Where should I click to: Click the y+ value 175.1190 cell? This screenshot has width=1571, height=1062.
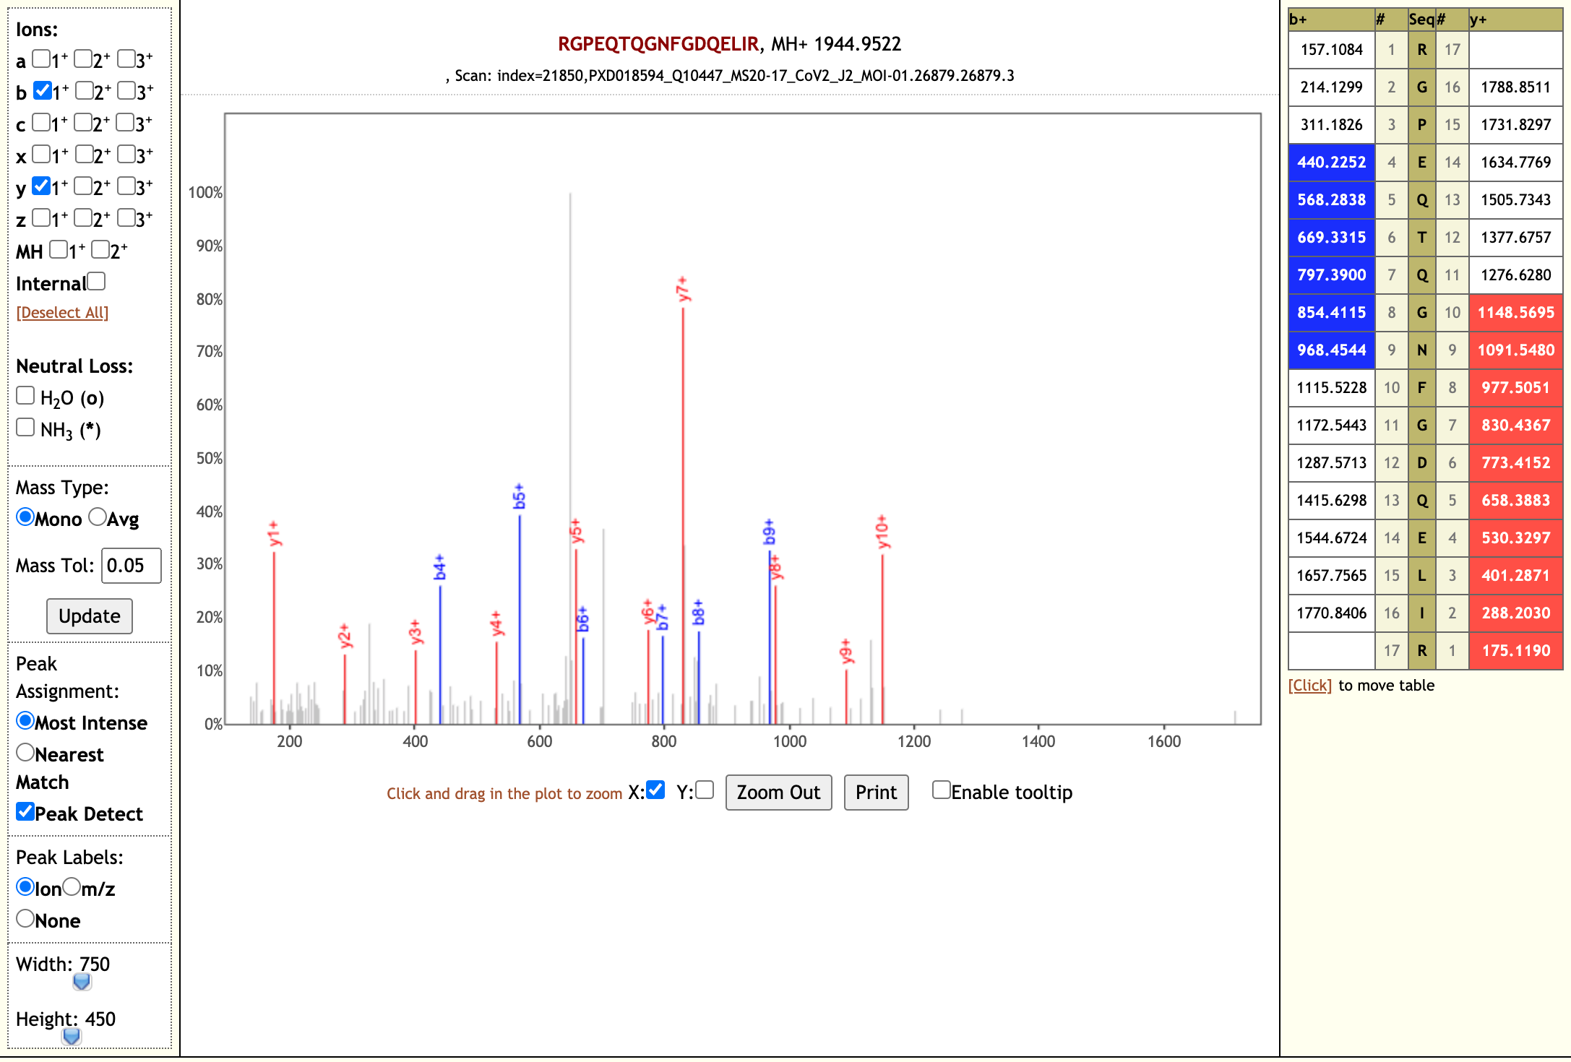1515,651
